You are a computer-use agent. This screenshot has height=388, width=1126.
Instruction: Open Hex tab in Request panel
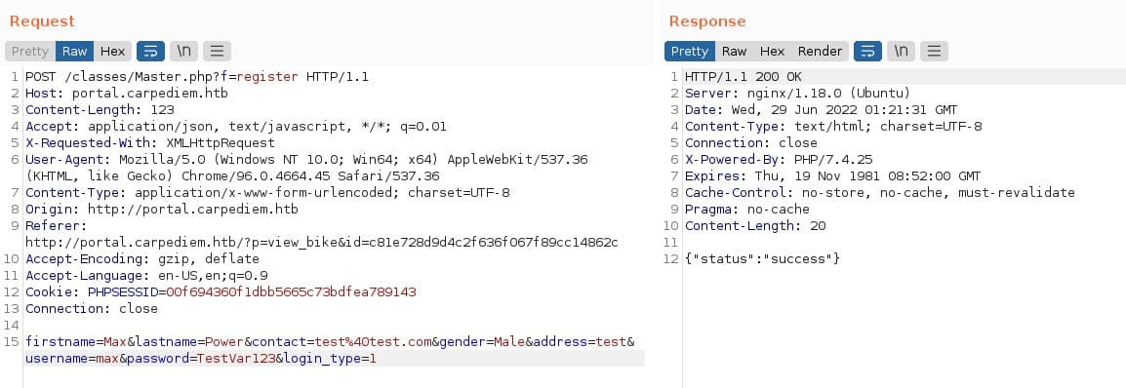tap(113, 51)
